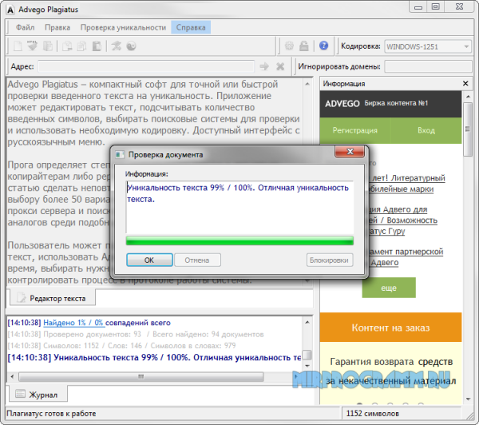Click the new document toolbar icon
Image resolution: width=479 pixels, height=425 pixels.
[x=18, y=46]
